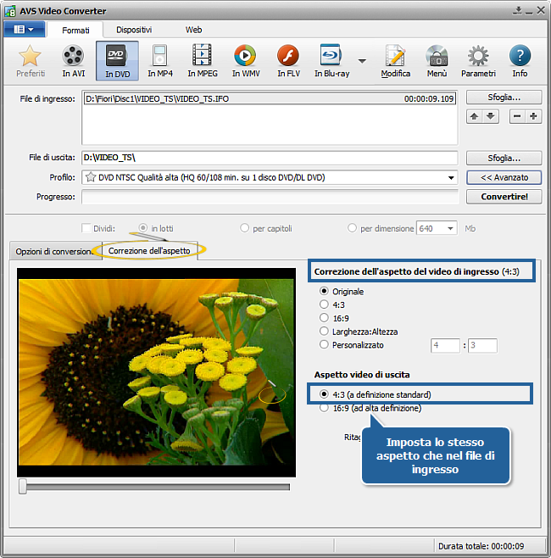The image size is (551, 558).
Task: Click the Convertire! button
Action: coord(504,197)
